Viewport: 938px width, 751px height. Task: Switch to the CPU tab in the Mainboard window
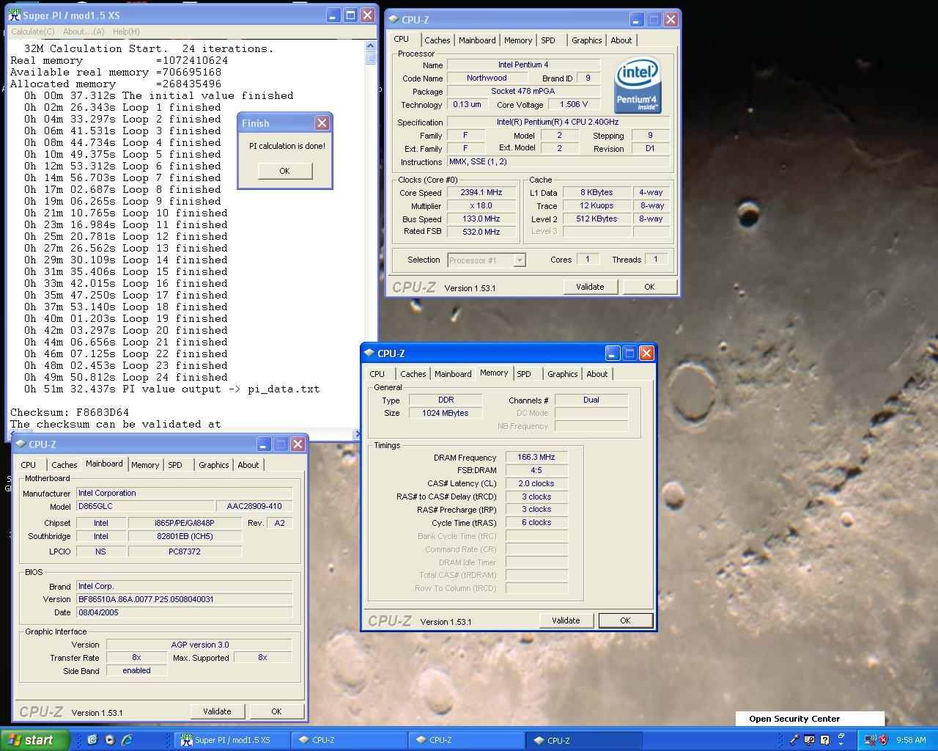(29, 465)
